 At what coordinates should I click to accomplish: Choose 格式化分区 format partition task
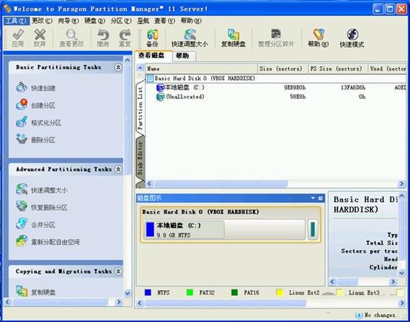(x=39, y=122)
